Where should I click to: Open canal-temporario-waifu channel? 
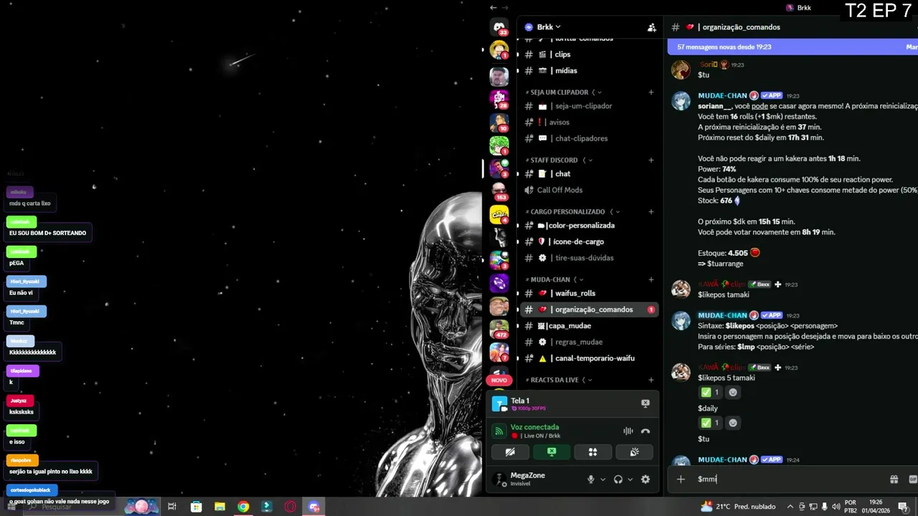point(589,358)
